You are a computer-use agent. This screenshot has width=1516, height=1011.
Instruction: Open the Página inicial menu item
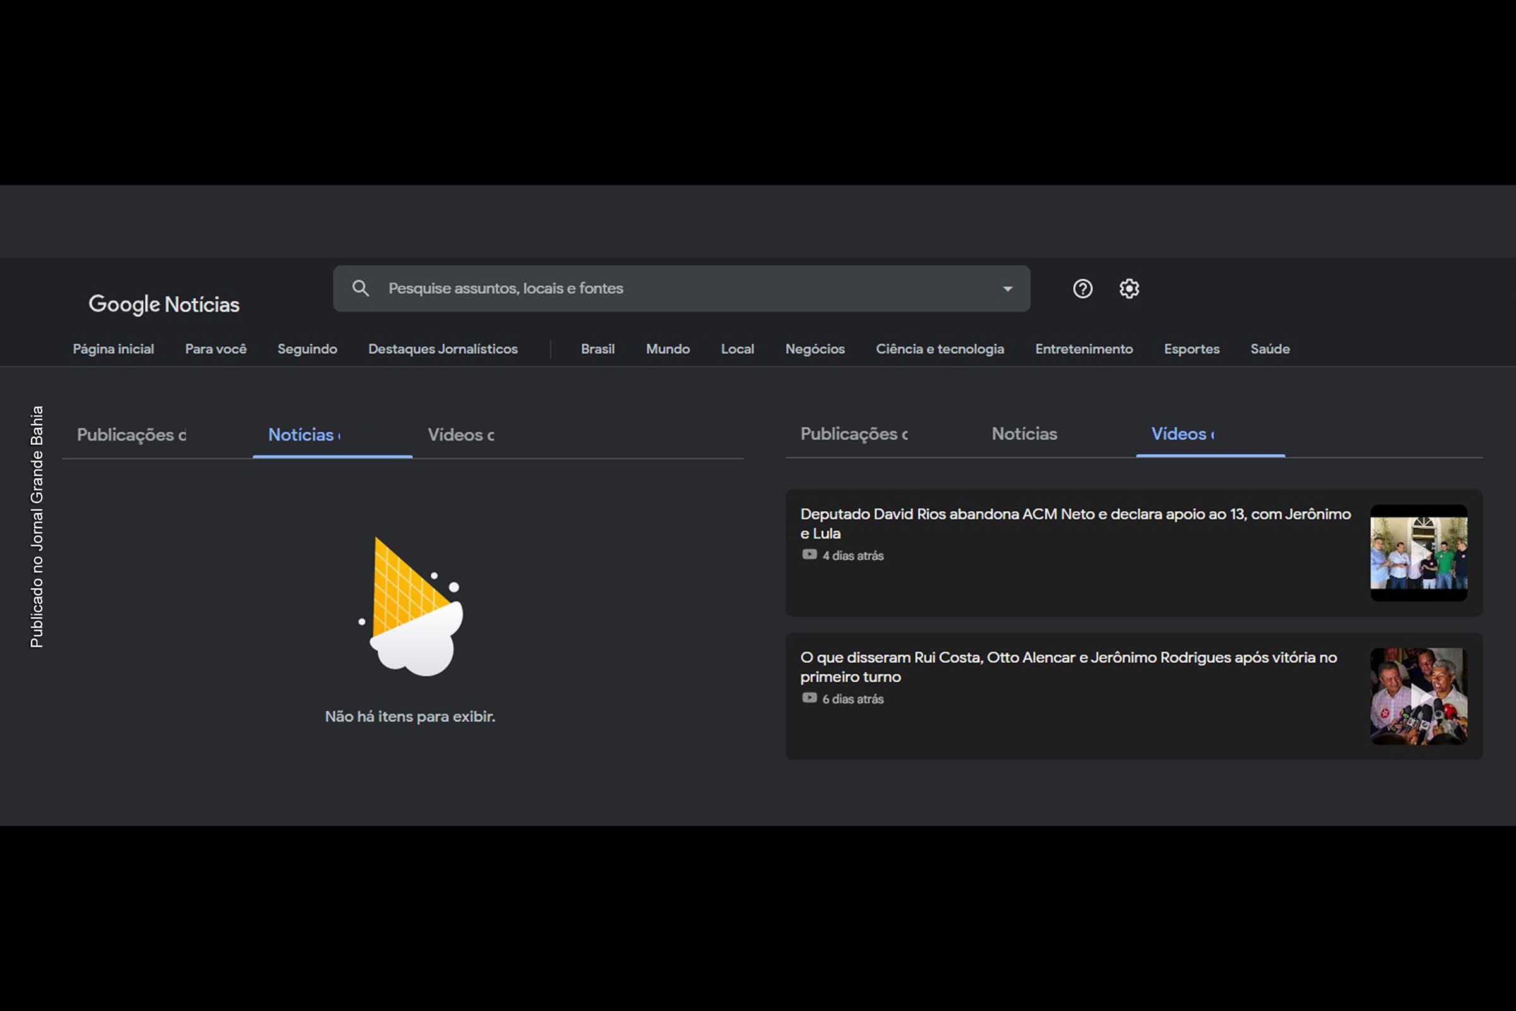pos(113,349)
